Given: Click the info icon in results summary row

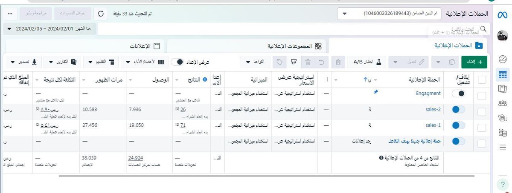Looking at the screenshot, I should (381, 158).
